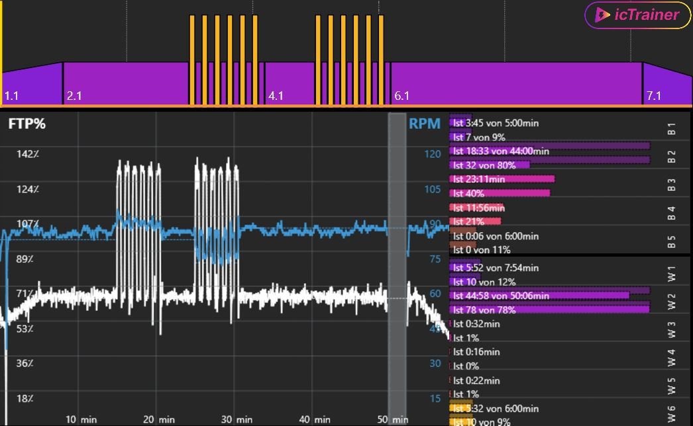
Task: Select the purple segment labeled 2.1
Action: 126,85
